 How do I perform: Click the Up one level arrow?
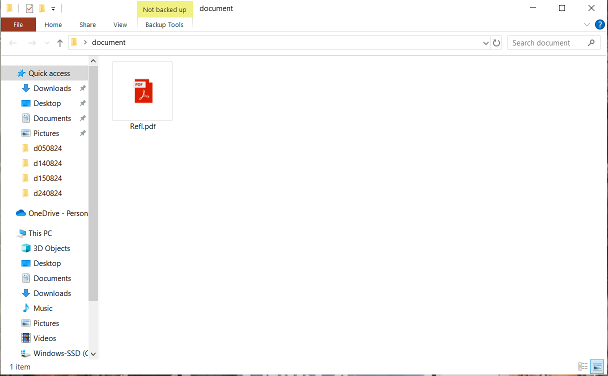coord(60,43)
